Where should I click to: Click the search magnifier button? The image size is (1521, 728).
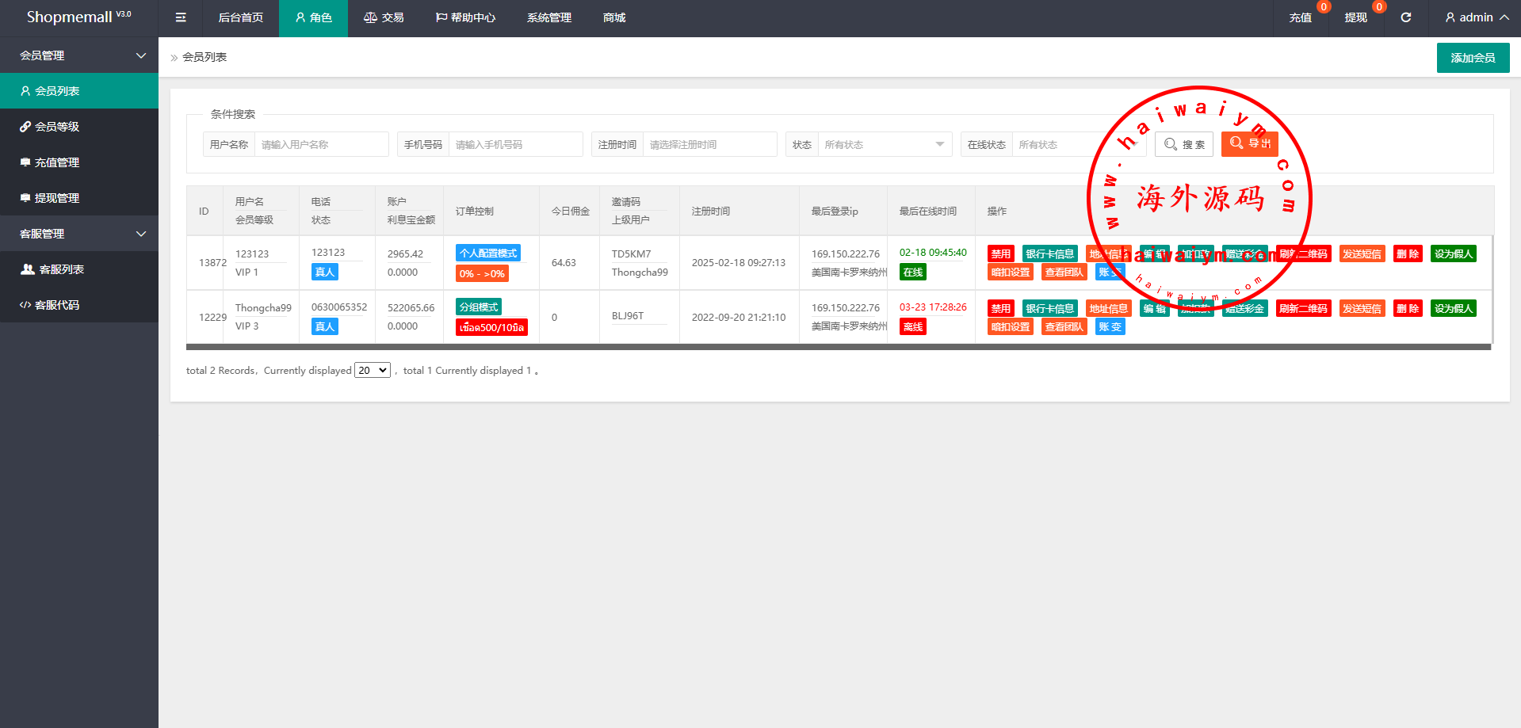[1184, 144]
